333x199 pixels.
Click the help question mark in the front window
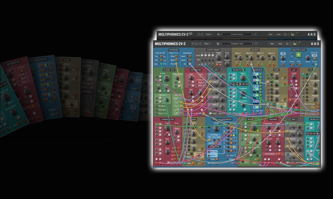tap(256, 44)
